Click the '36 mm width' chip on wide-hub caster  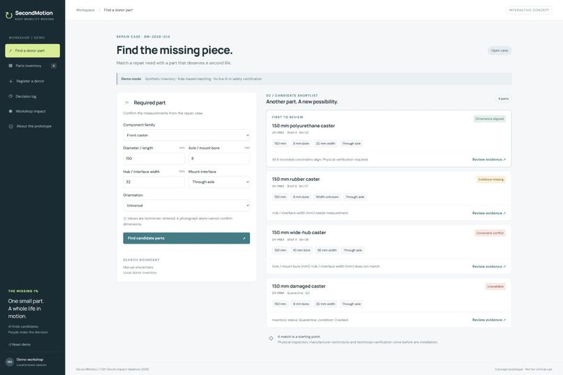point(327,251)
